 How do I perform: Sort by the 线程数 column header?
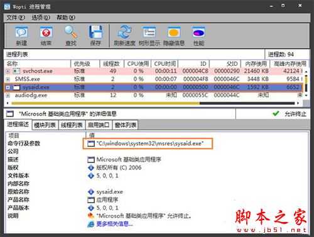pyautogui.click(x=112, y=64)
